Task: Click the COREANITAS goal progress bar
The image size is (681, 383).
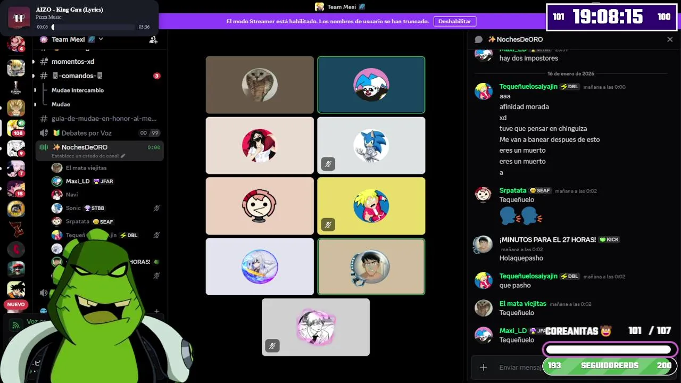Action: tap(610, 349)
